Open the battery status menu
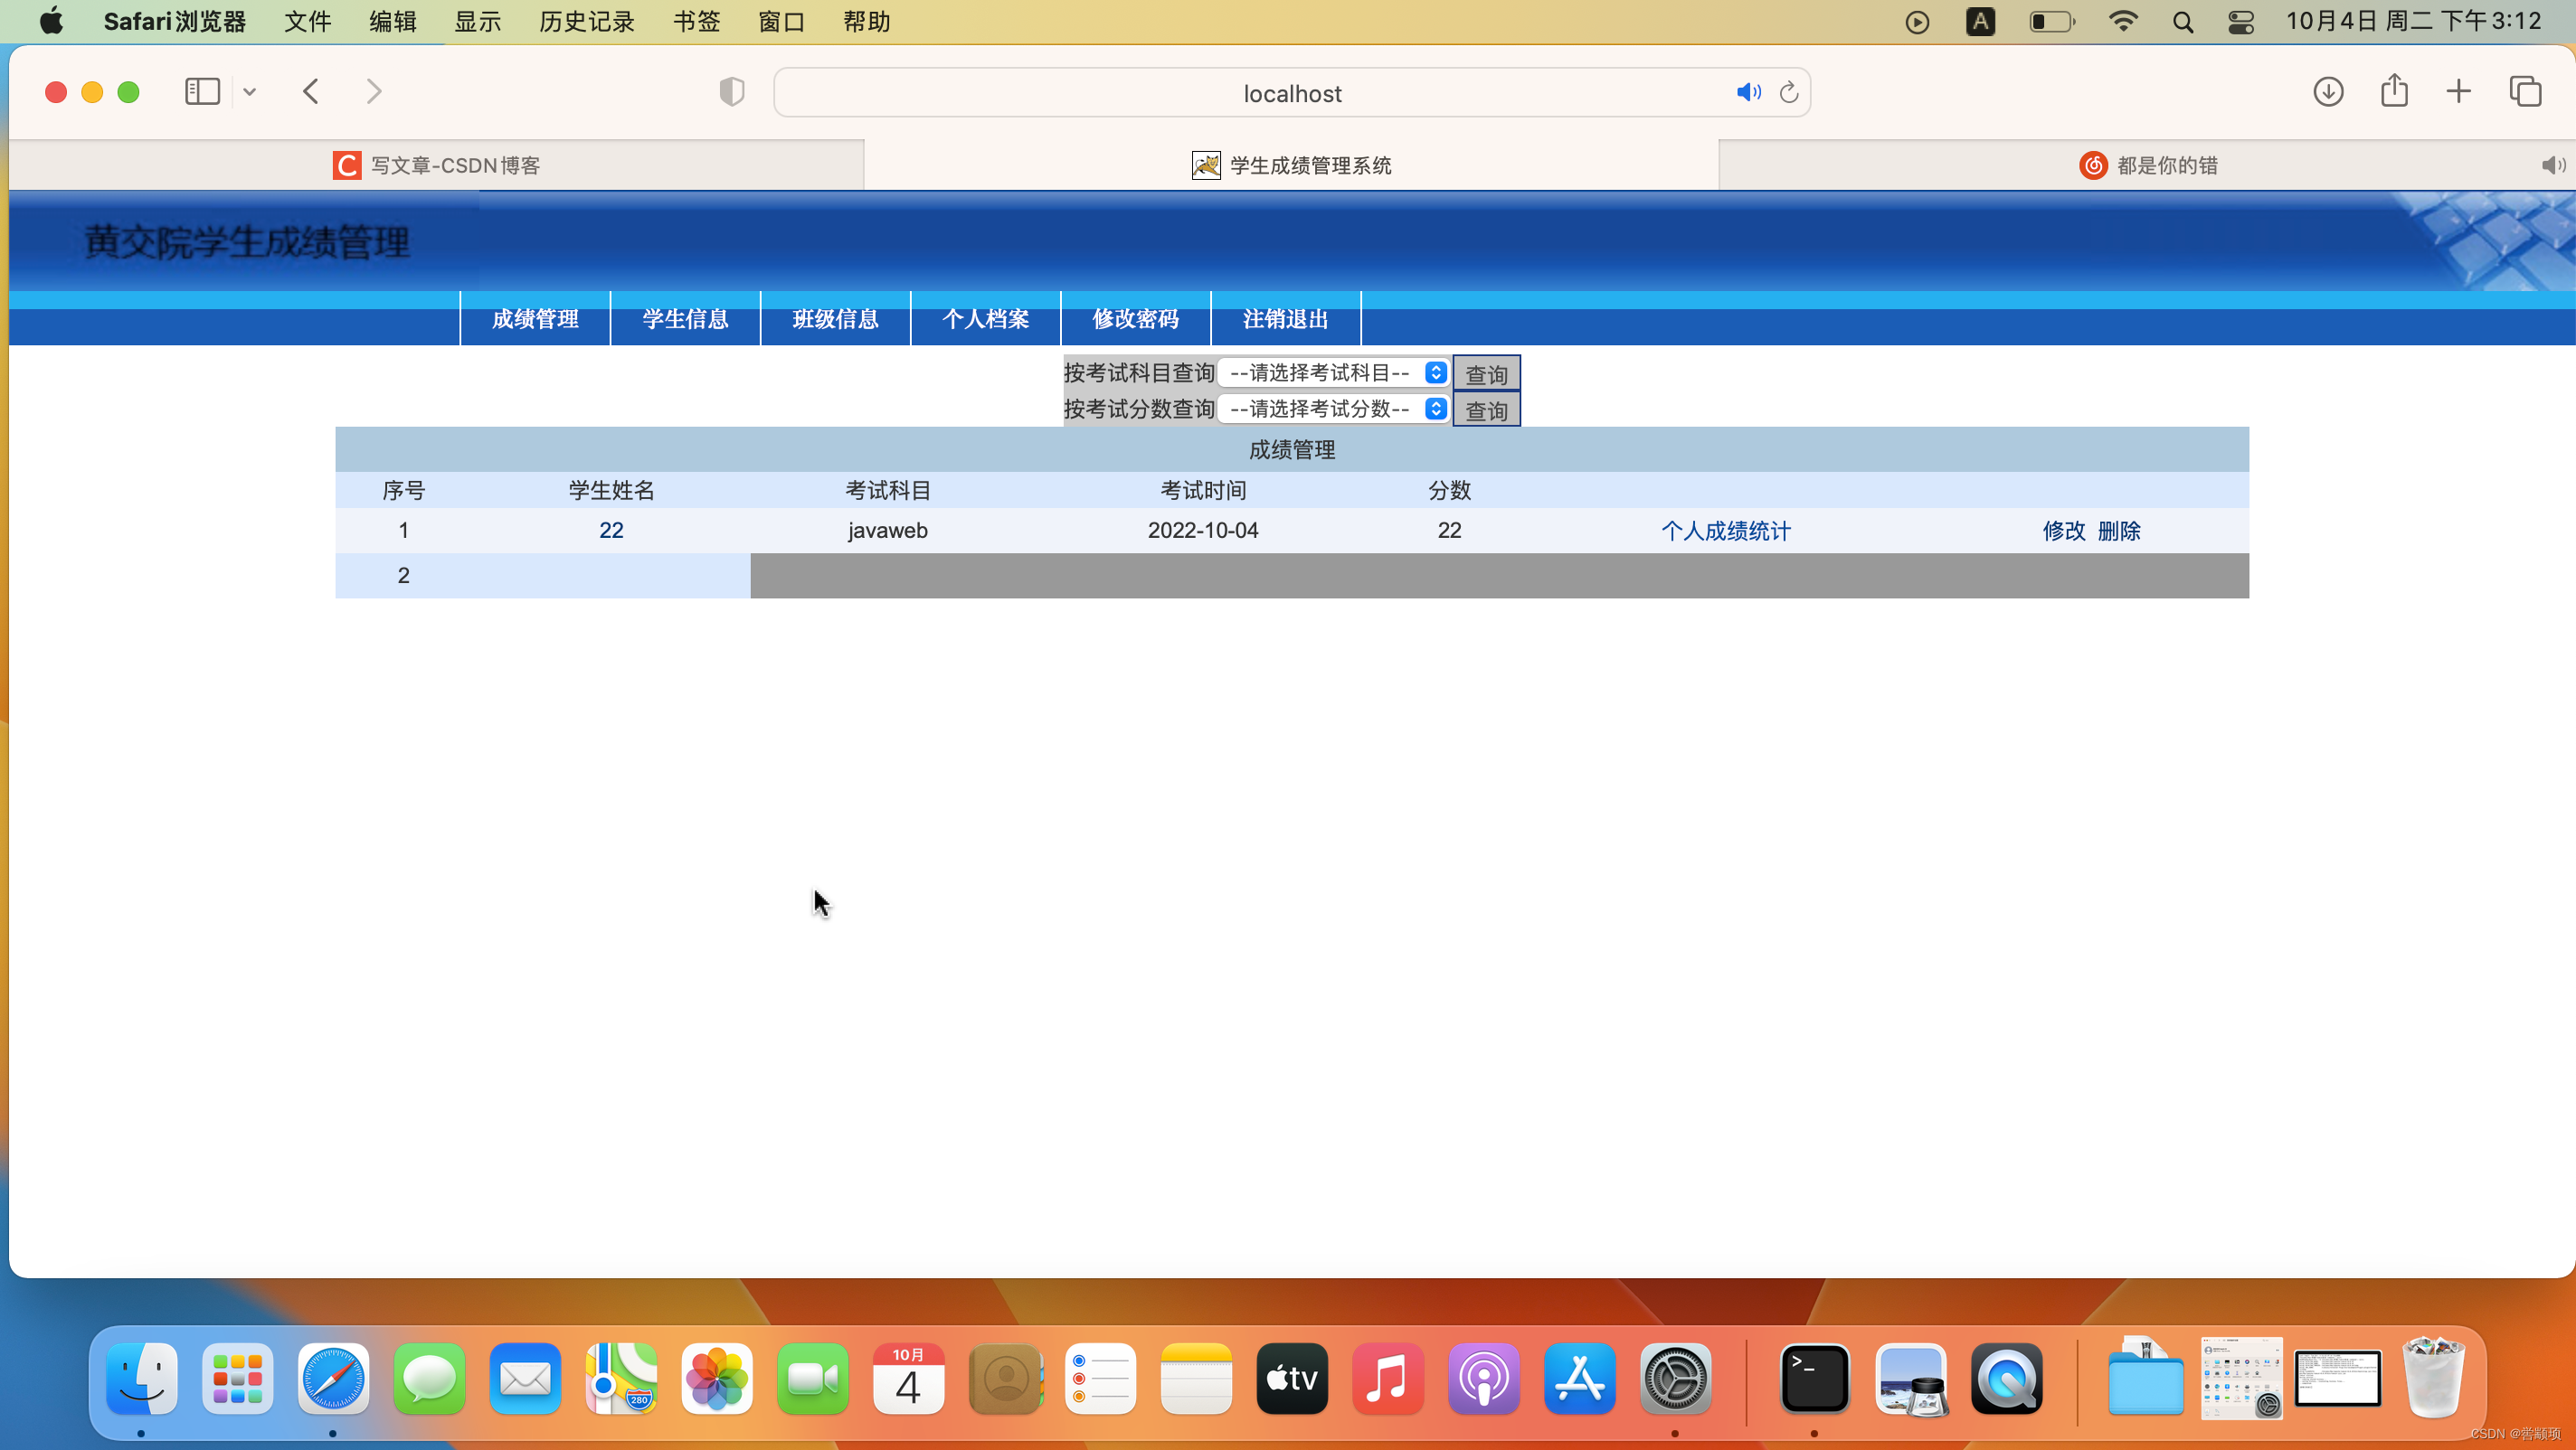This screenshot has height=1450, width=2576. point(2052,22)
